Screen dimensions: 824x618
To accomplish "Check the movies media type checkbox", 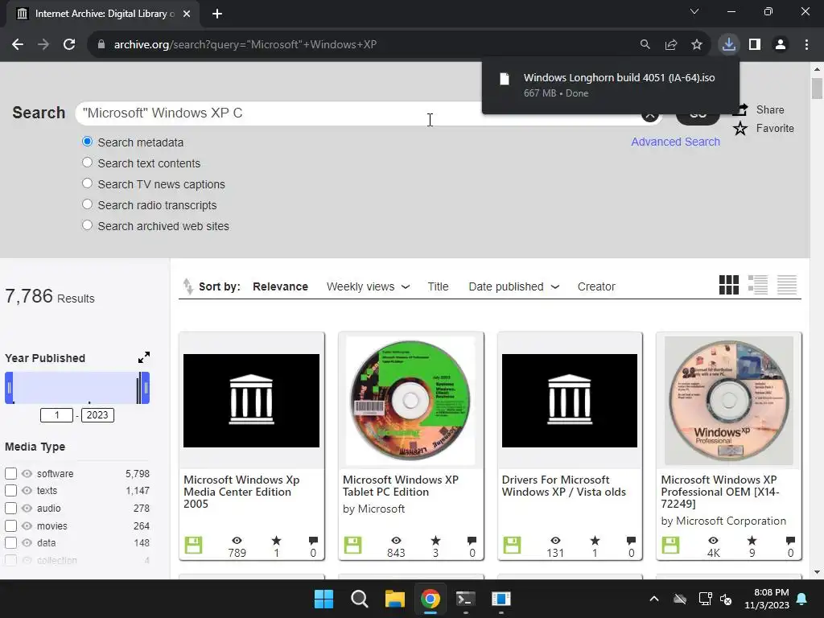I will 11,525.
